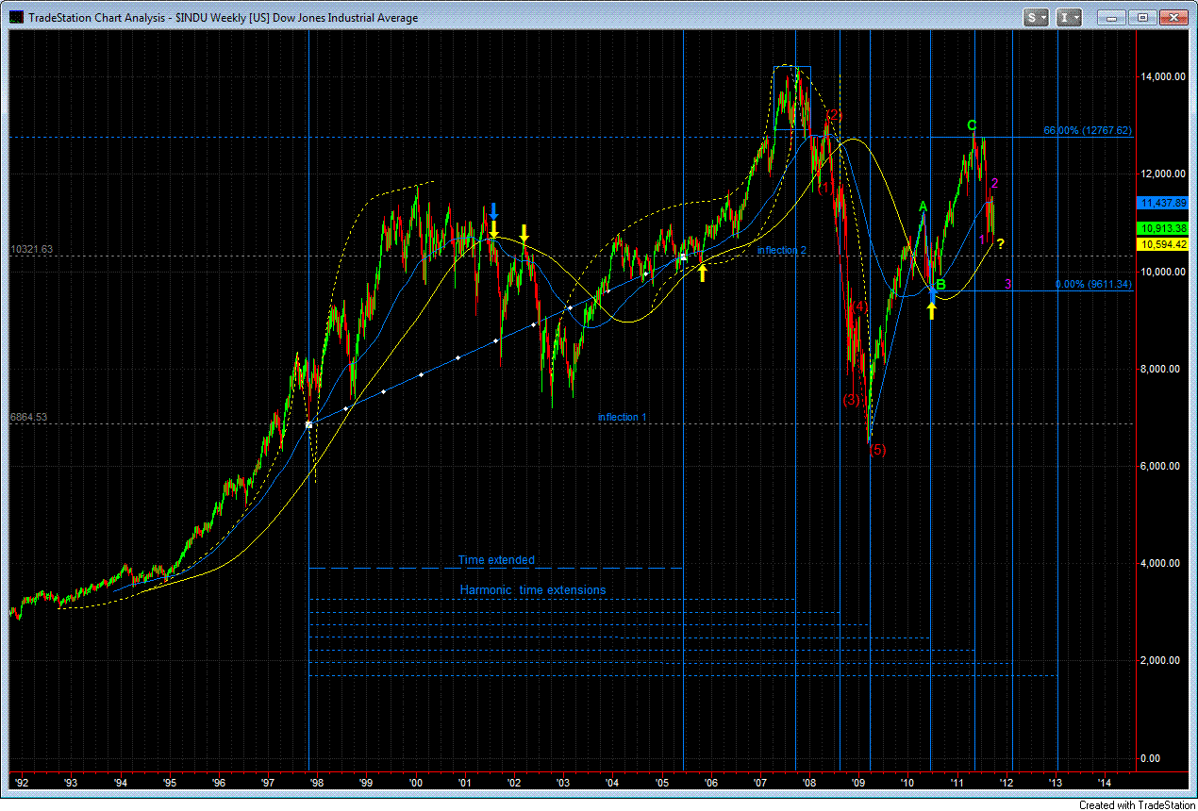
Task: Select the 0.00% (9611.34) retracement label
Action: coord(1091,283)
